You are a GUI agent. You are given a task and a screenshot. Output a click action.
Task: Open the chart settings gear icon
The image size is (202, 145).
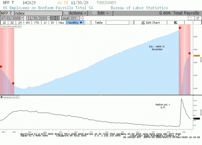pos(193,23)
